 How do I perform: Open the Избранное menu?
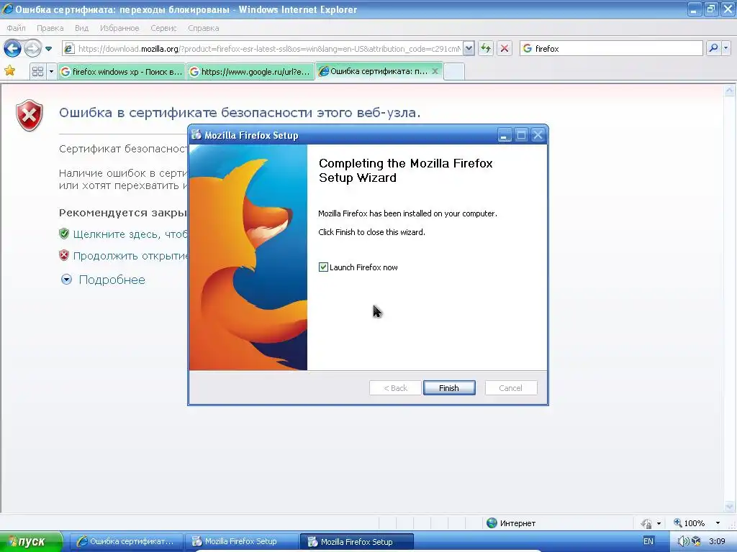tap(119, 28)
